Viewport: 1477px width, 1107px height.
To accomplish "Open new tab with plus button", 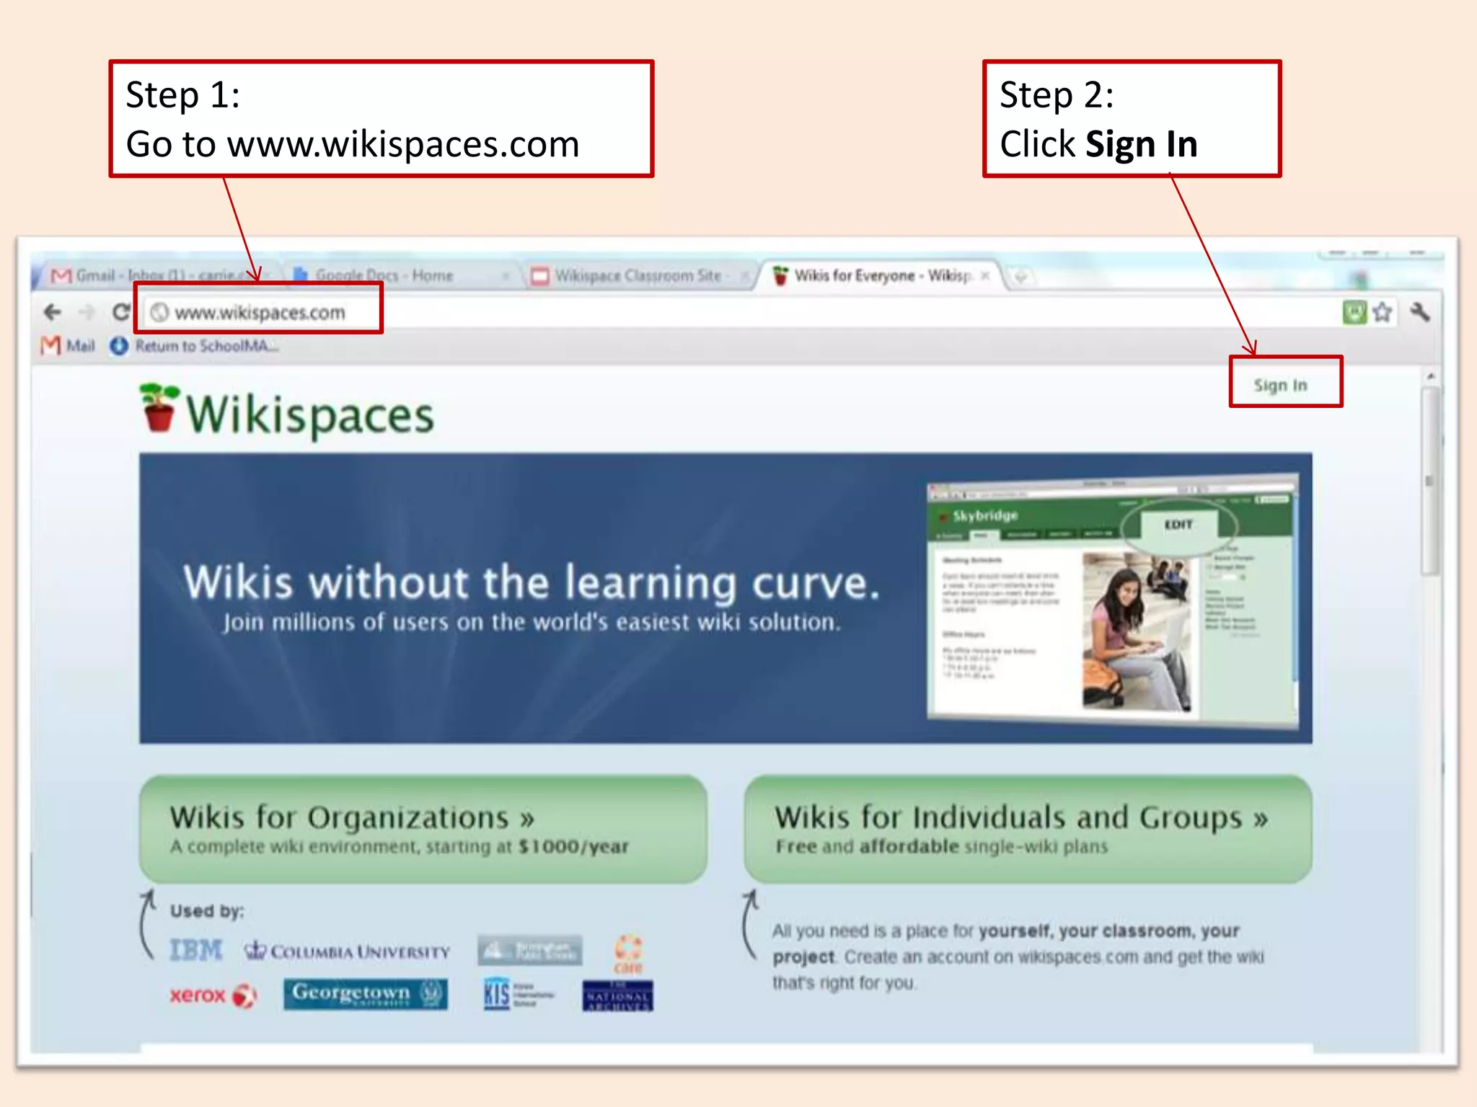I will [x=1020, y=276].
